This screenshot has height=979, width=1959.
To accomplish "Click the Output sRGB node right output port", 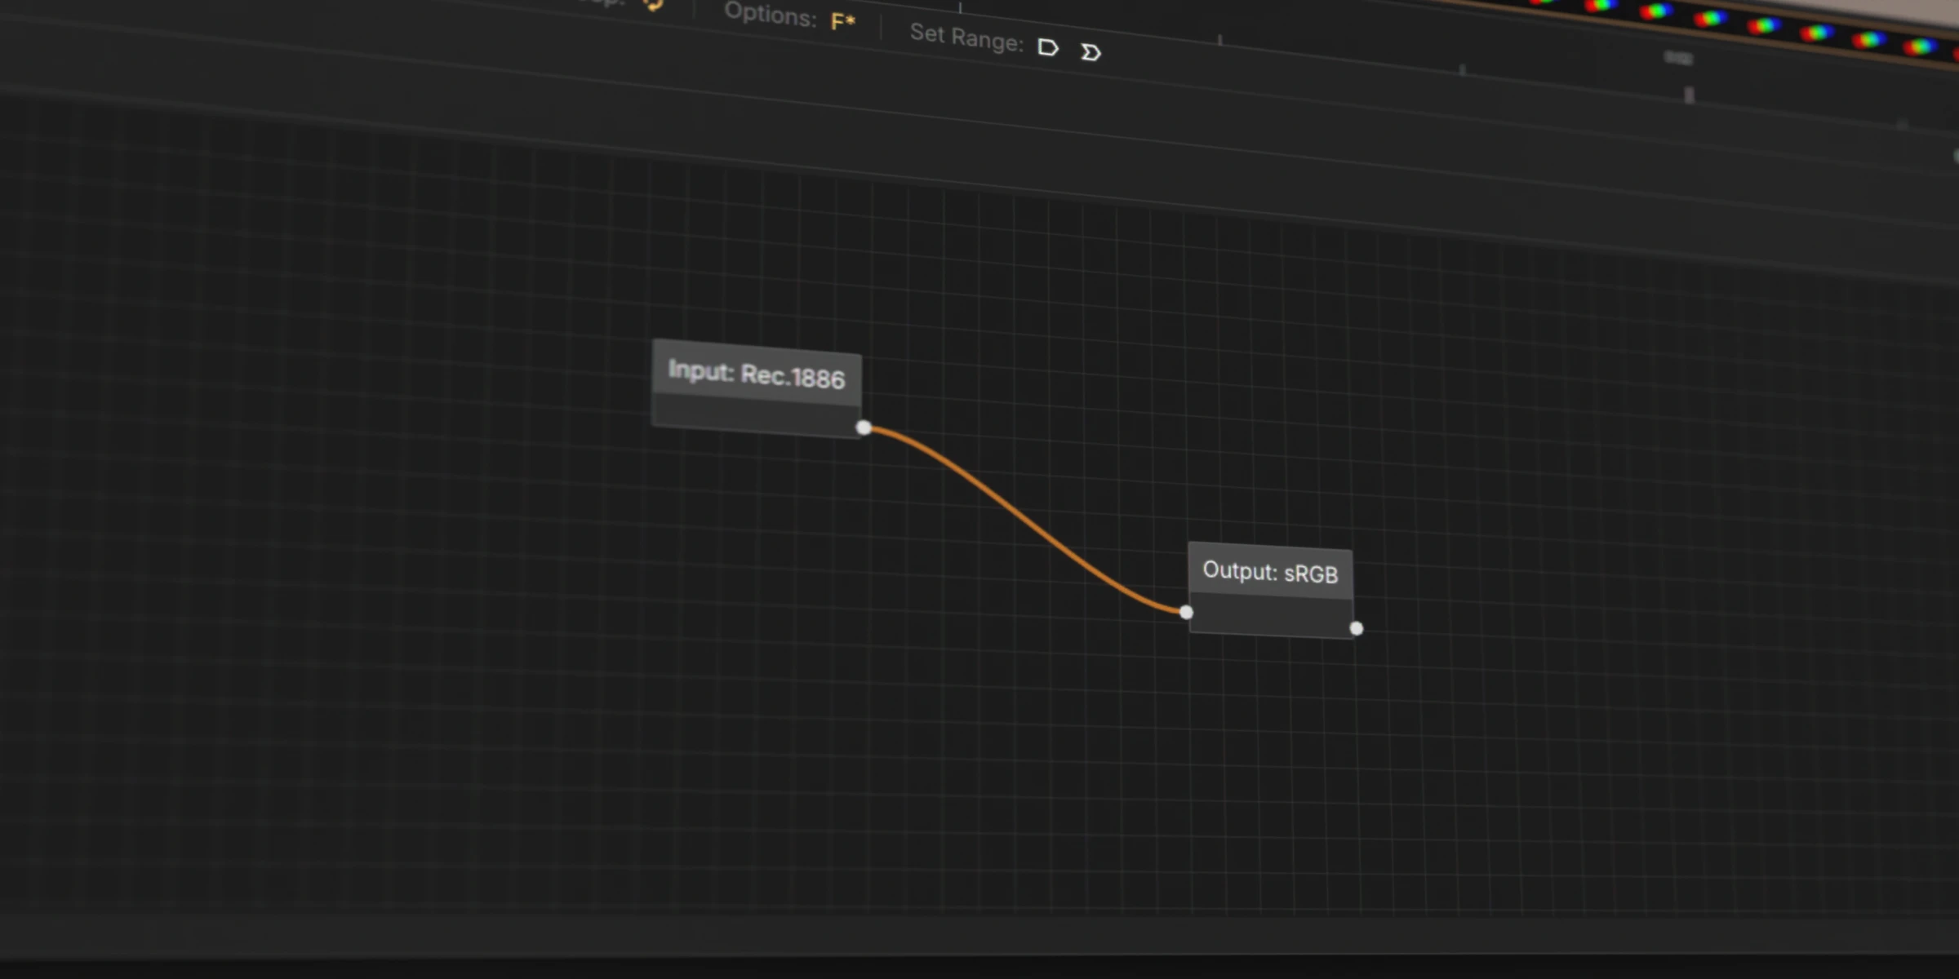I will (x=1356, y=628).
